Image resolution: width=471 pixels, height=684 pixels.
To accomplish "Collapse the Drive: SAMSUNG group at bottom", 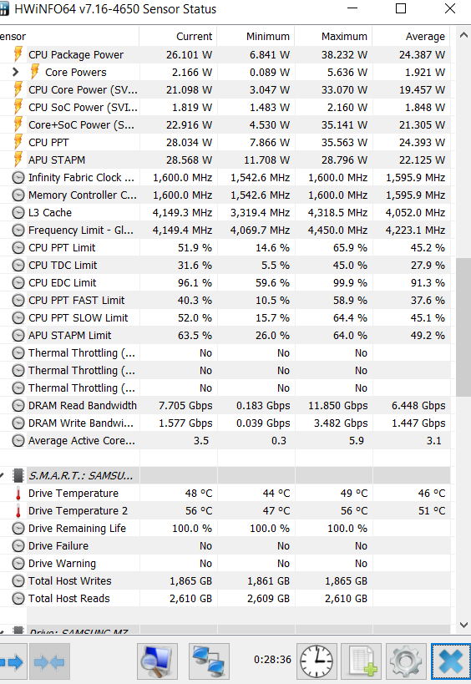I will point(2,631).
